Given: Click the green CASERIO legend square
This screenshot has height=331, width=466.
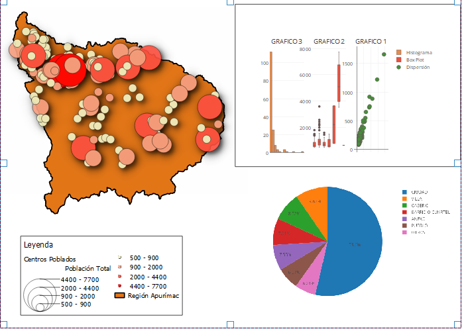Looking at the screenshot, I should click(x=404, y=205).
